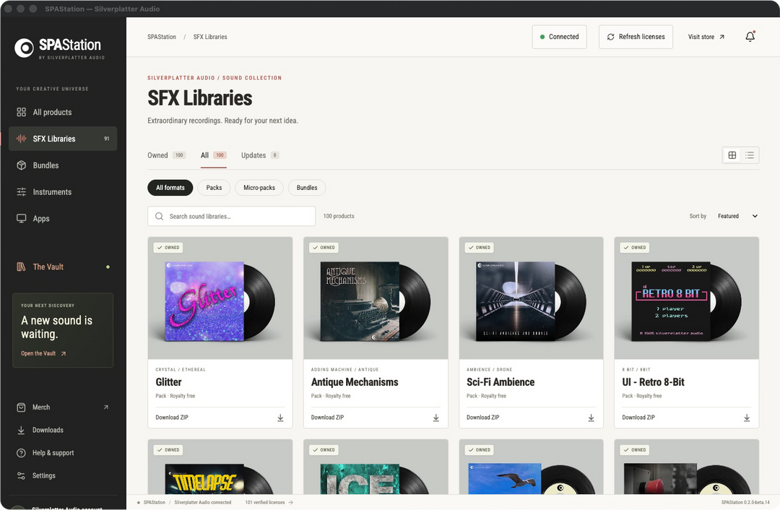780x510 pixels.
Task: Click the Apps monitor icon
Action: point(22,218)
